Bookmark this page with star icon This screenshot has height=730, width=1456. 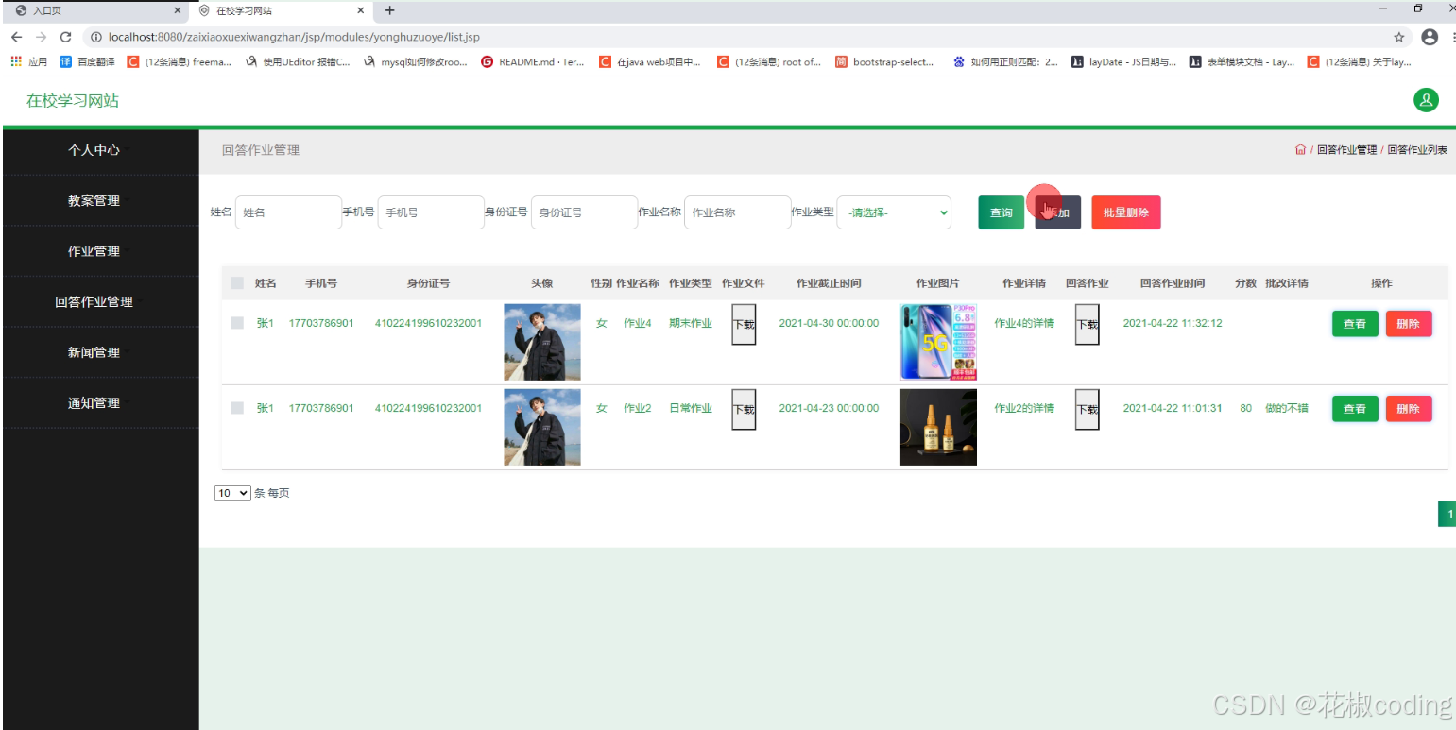coord(1399,37)
